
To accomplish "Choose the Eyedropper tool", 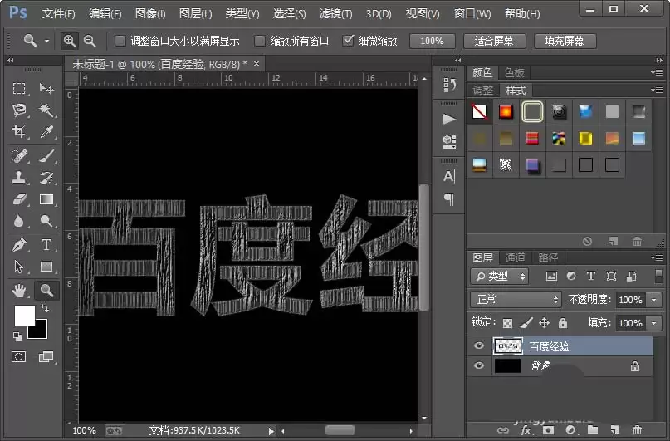I will [x=46, y=131].
